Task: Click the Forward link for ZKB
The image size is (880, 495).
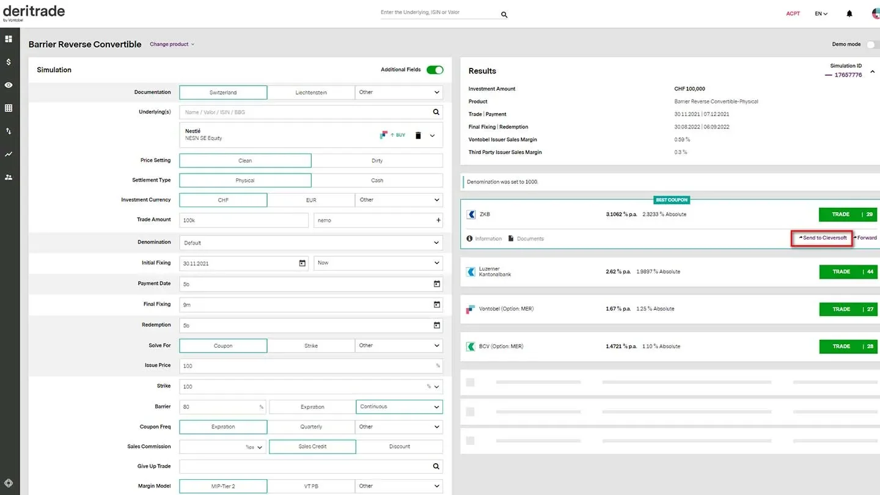Action: [x=865, y=238]
